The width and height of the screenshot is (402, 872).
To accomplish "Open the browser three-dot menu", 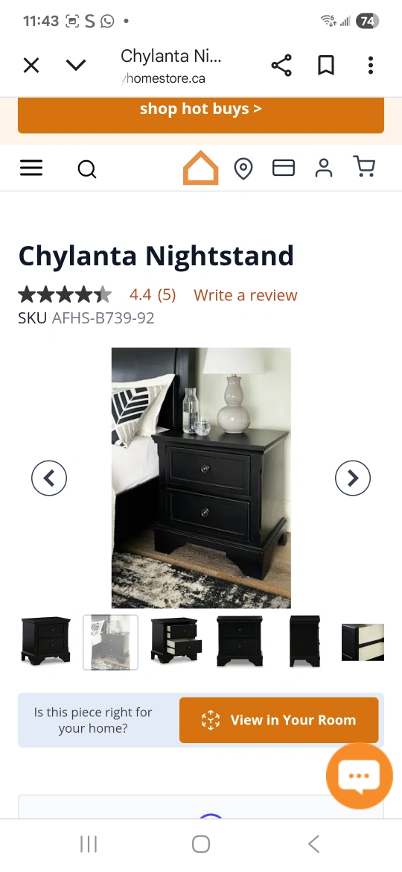I will (x=370, y=66).
